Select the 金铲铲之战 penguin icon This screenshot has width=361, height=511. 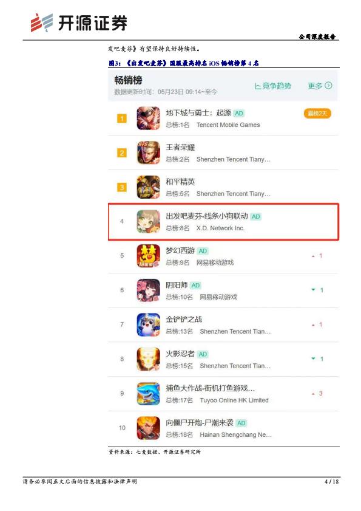coord(149,324)
